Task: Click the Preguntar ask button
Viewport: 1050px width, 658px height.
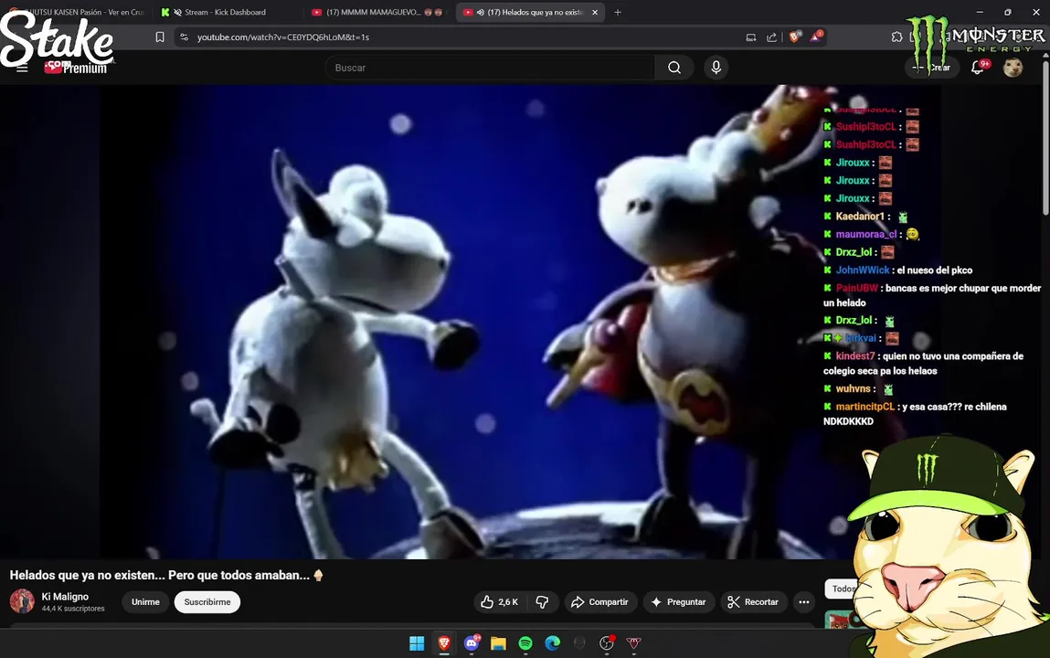Action: (x=678, y=601)
